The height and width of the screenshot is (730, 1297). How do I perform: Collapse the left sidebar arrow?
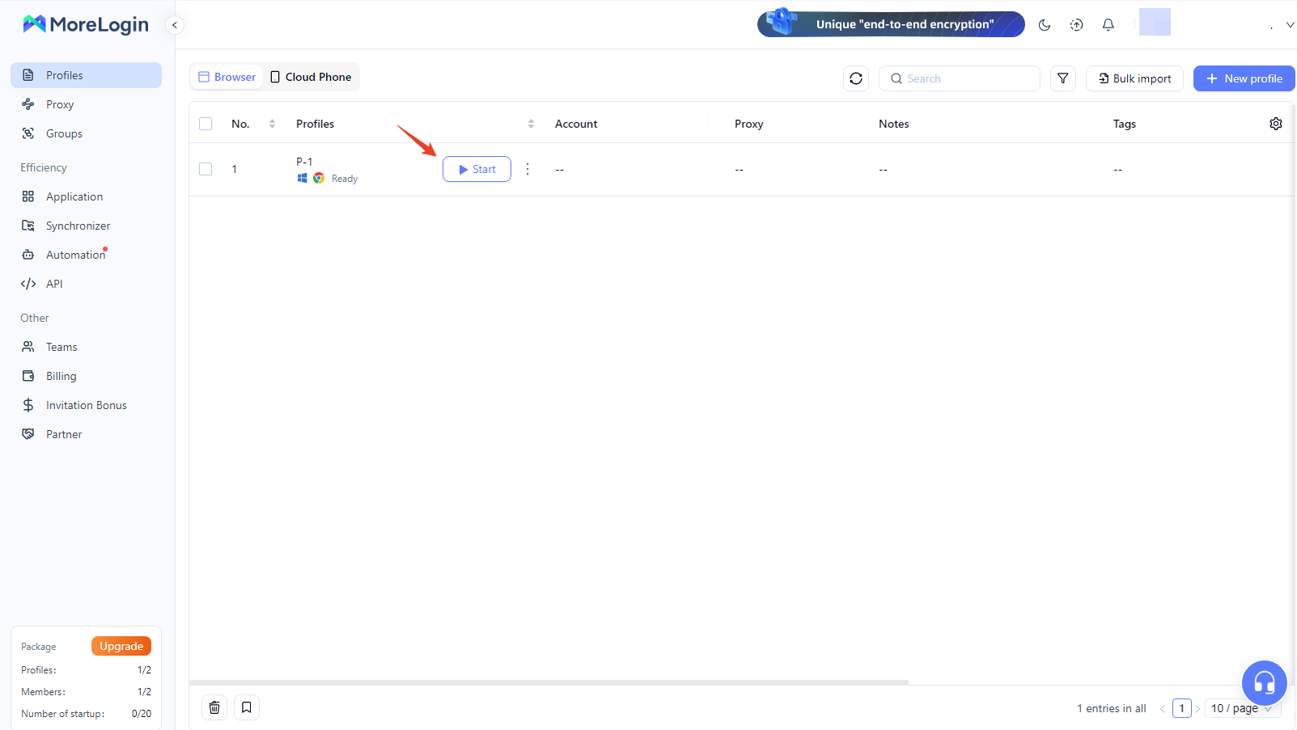click(174, 25)
